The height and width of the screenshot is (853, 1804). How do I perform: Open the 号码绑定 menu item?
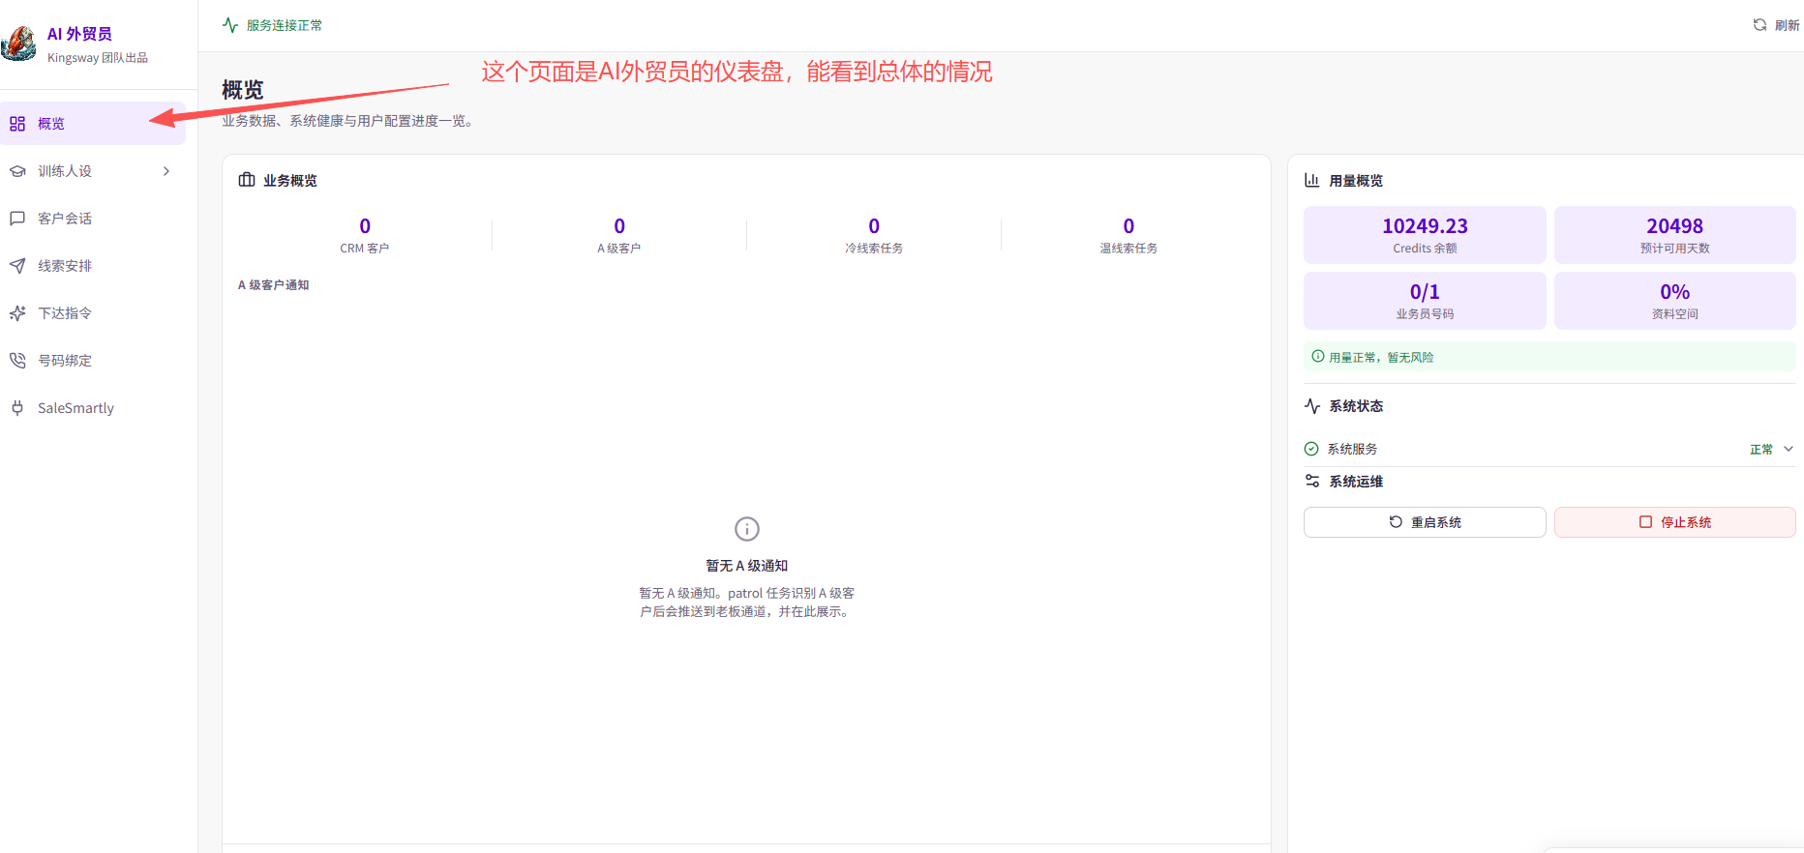[93, 361]
